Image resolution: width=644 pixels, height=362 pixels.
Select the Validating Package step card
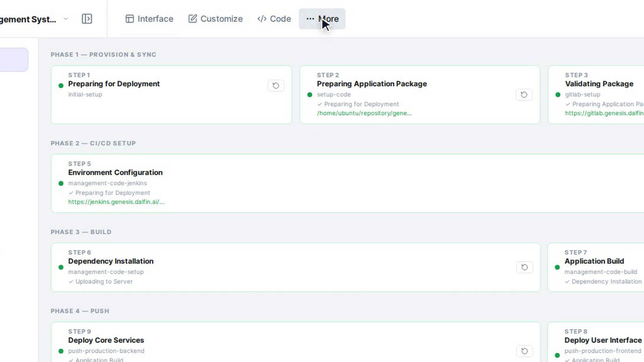(596, 95)
